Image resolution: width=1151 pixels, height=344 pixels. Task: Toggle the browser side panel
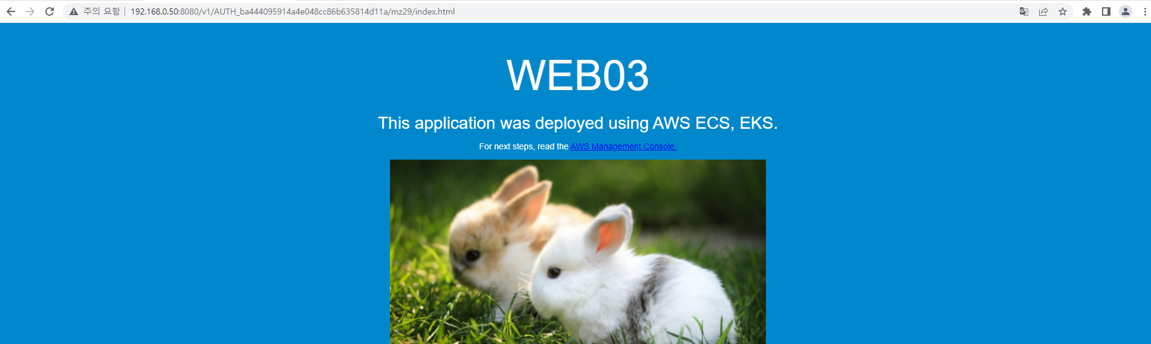coord(1106,11)
